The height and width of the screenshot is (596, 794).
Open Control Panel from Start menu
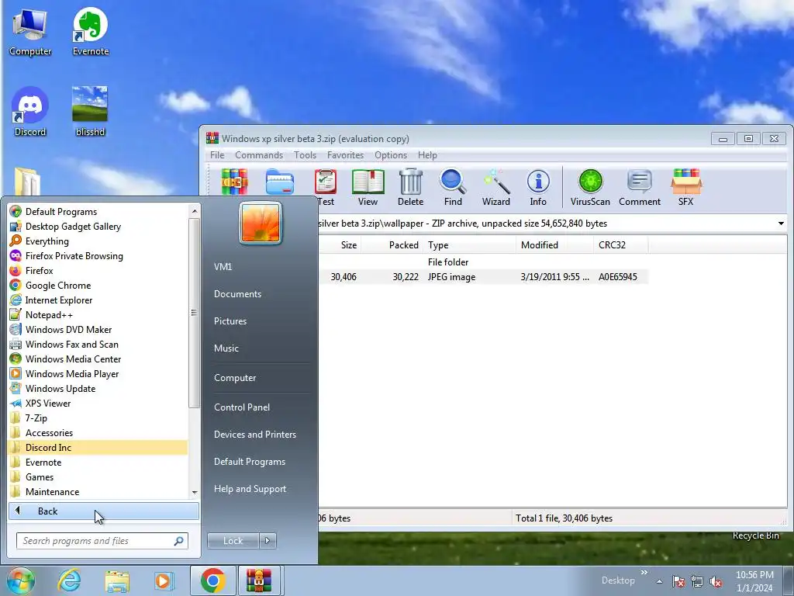pyautogui.click(x=242, y=407)
